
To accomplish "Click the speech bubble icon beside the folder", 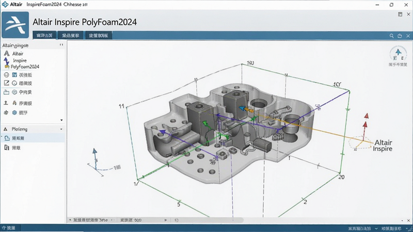I will pyautogui.click(x=14, y=92).
